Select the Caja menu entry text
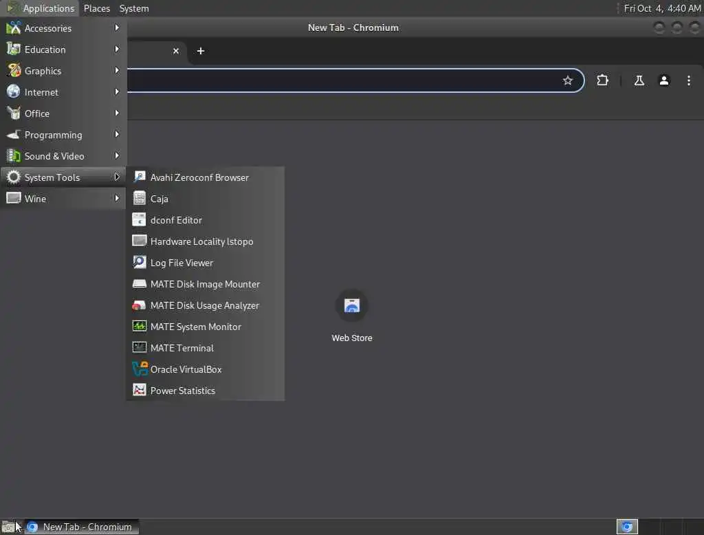 (159, 199)
